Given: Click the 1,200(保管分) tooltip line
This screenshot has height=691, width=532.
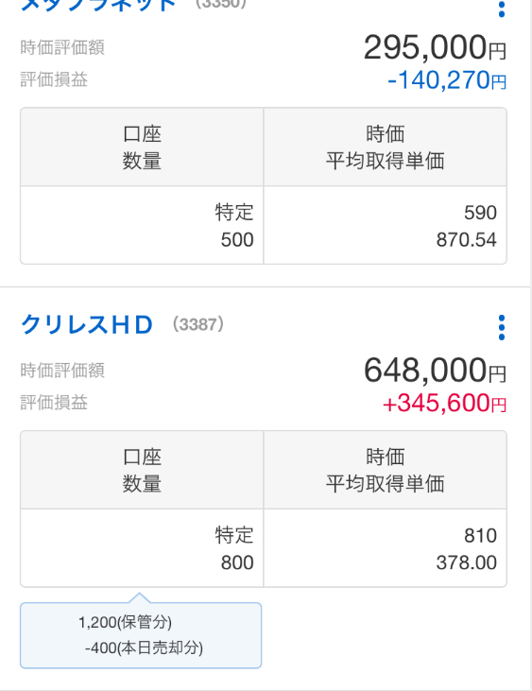Looking at the screenshot, I should coord(125,622).
